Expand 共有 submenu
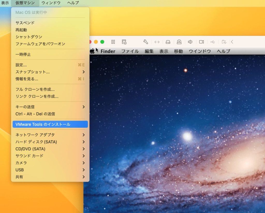Image resolution: width=265 pixels, height=213 pixels. pos(50,177)
